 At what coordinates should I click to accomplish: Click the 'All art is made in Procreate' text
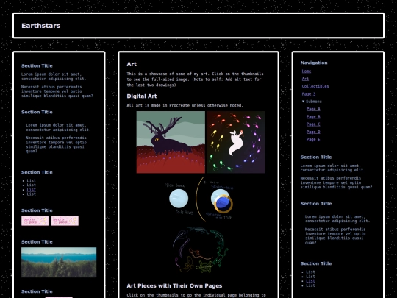point(185,105)
